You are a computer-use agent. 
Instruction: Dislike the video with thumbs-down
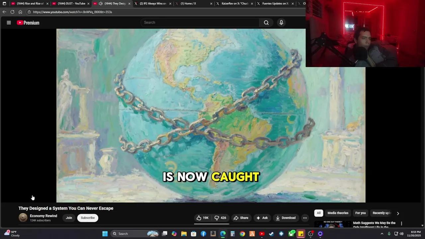pos(220,218)
